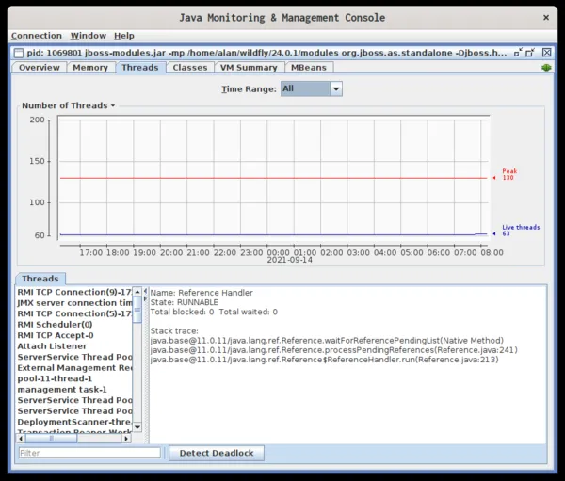Click the internal frame window icon by pid
The height and width of the screenshot is (481, 565).
[19, 53]
